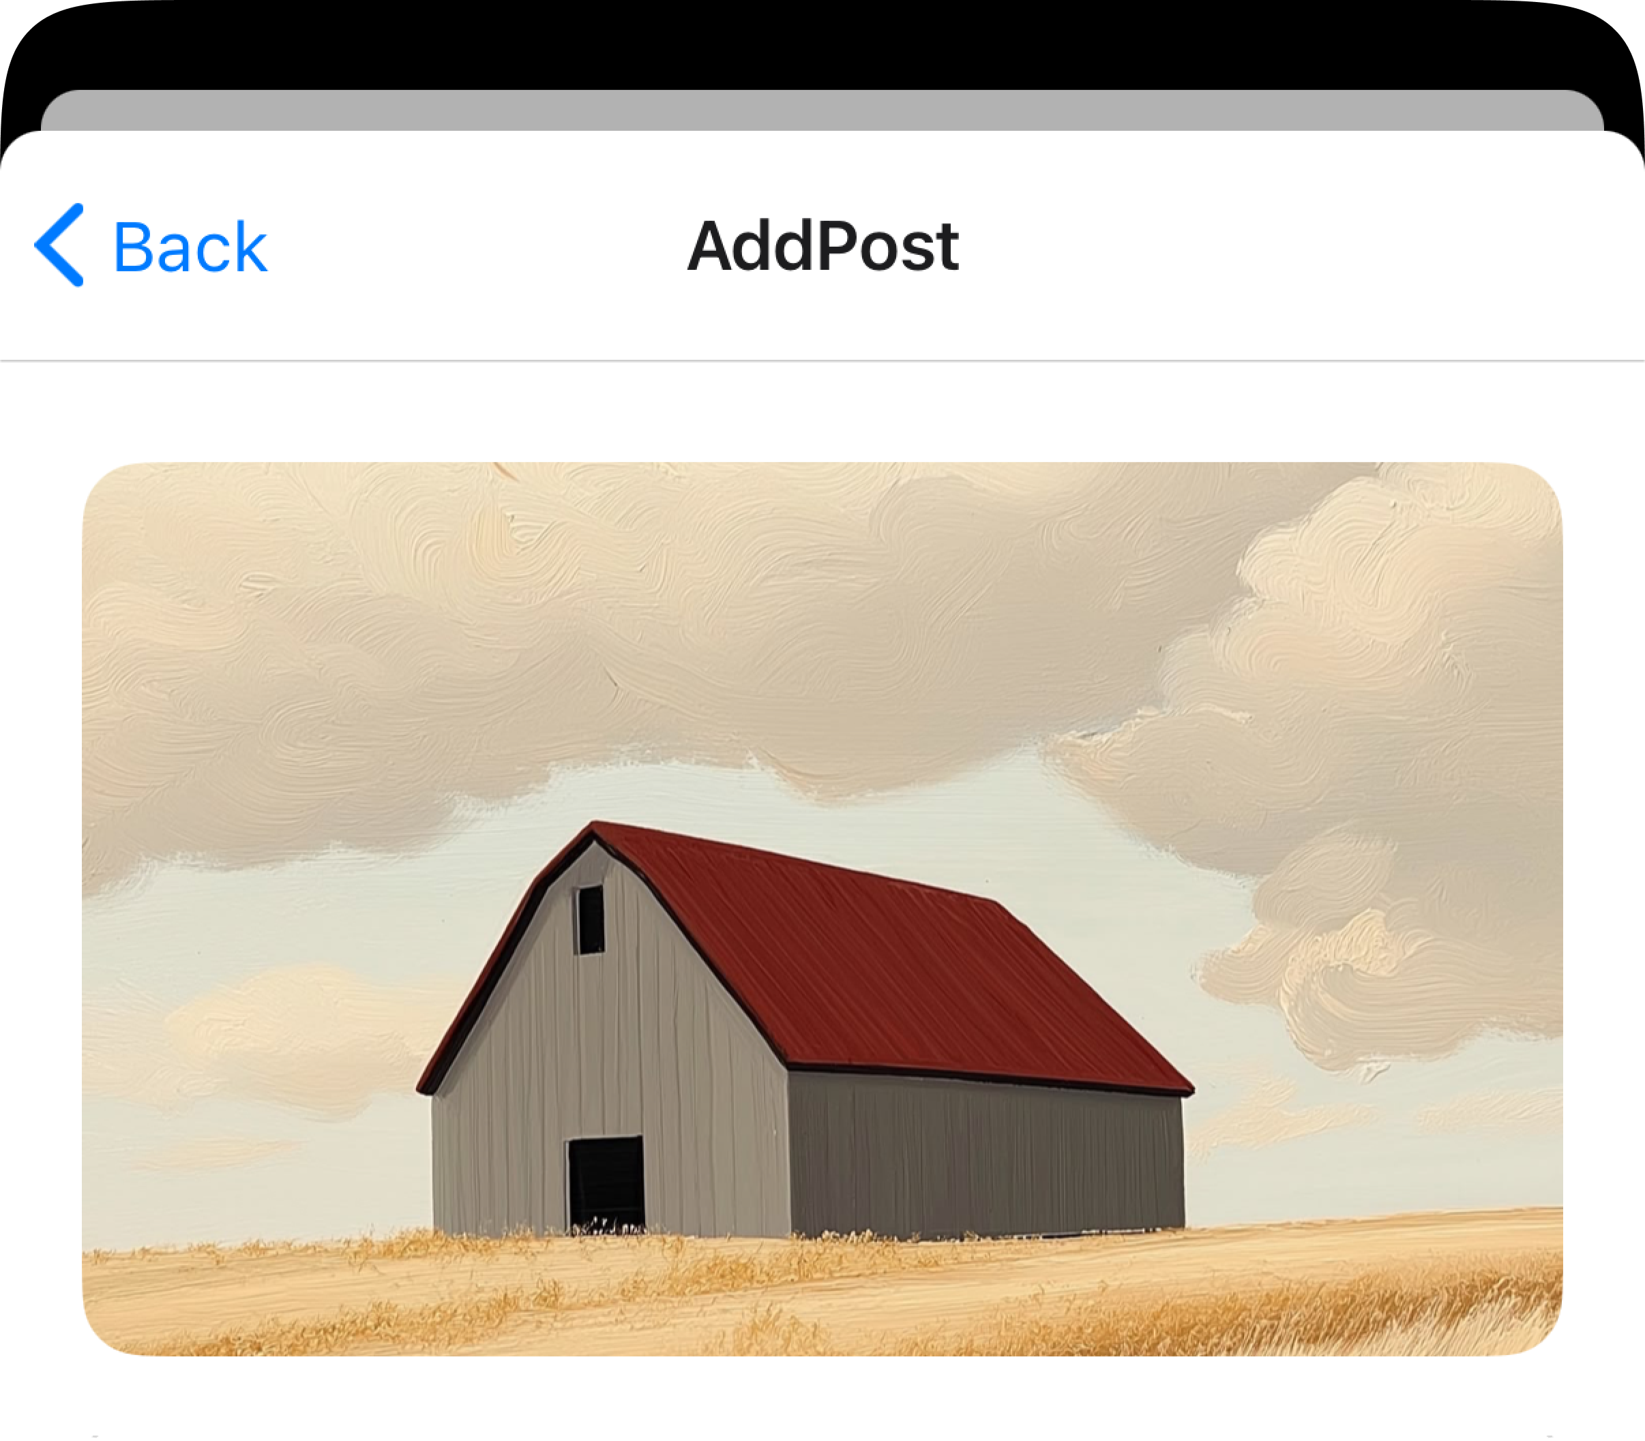Select the barn painting thumbnail
Screen dimensions: 1645x1441
822,909
